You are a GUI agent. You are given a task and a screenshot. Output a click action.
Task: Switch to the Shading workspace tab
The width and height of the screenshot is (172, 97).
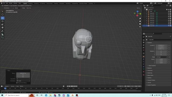point(56,4)
